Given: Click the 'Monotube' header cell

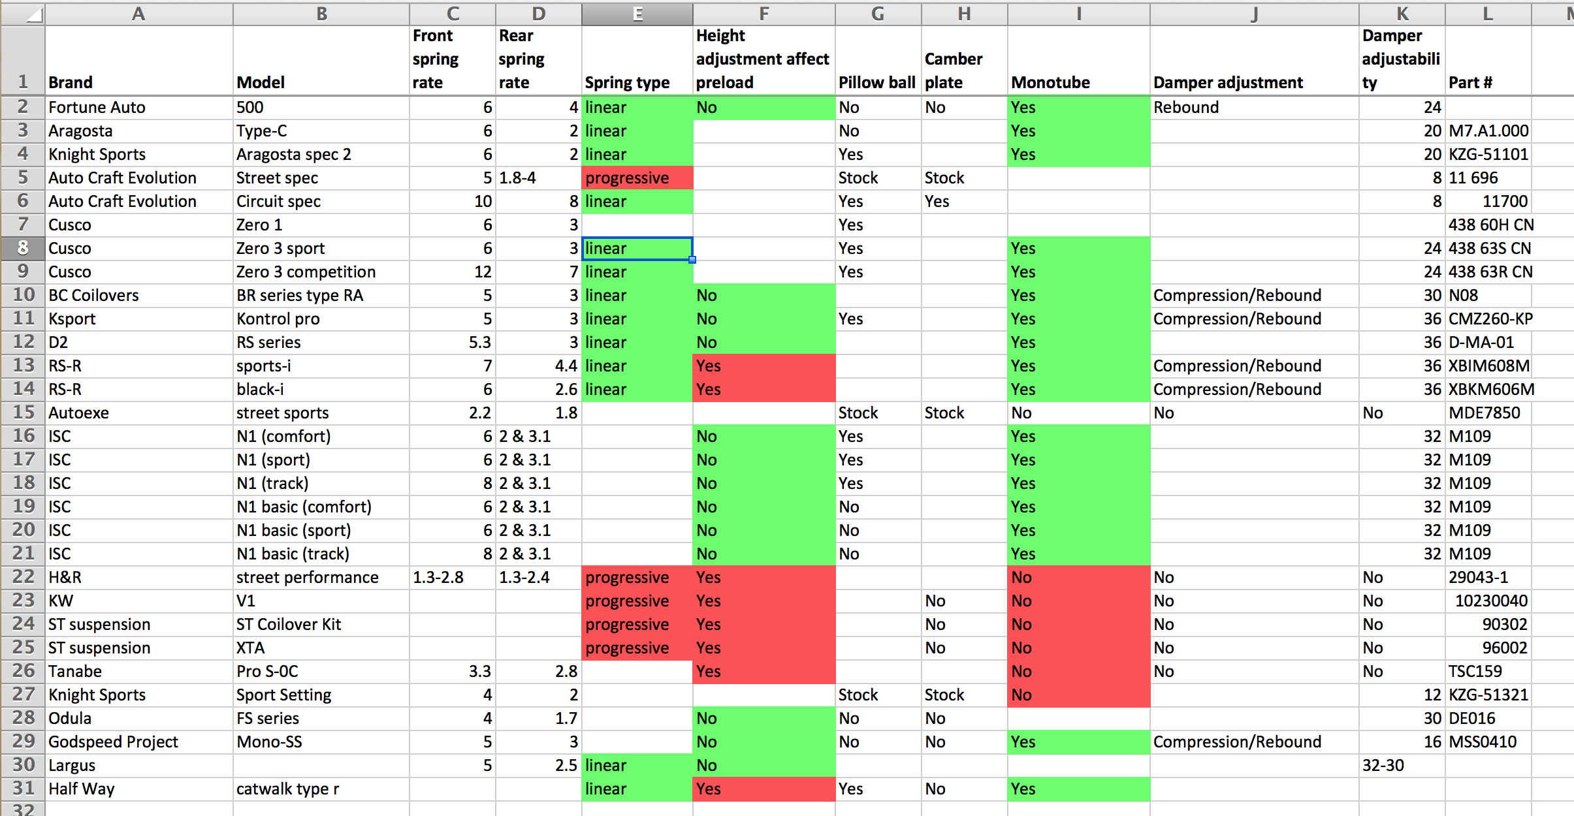Looking at the screenshot, I should 1079,61.
